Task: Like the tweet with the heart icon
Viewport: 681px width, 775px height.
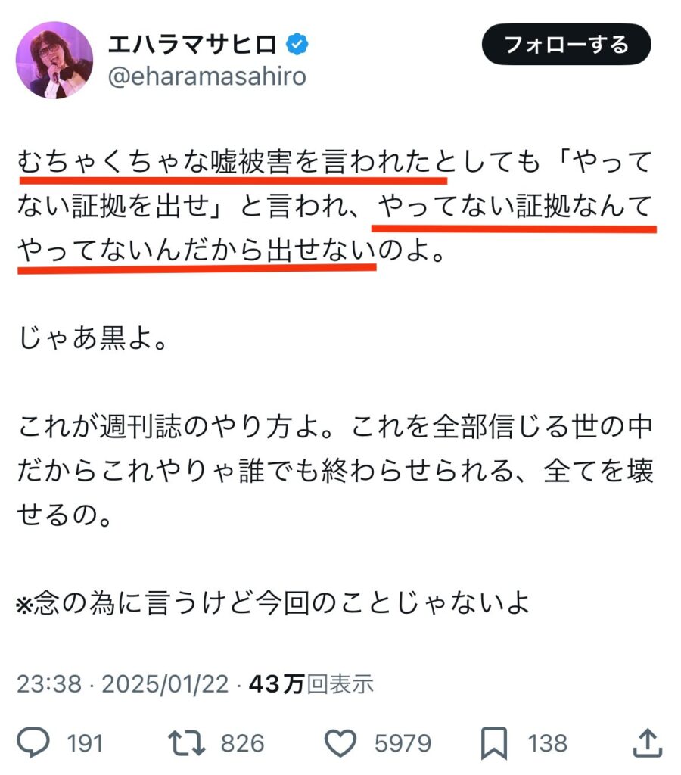Action: pos(340,743)
